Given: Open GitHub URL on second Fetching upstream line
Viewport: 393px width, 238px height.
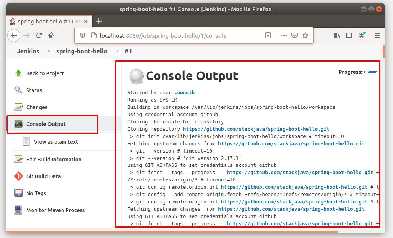Looking at the screenshot, I should click(291, 209).
